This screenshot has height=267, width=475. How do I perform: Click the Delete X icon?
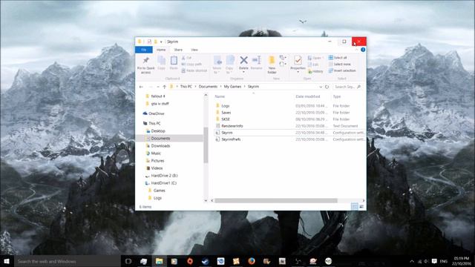[243, 60]
